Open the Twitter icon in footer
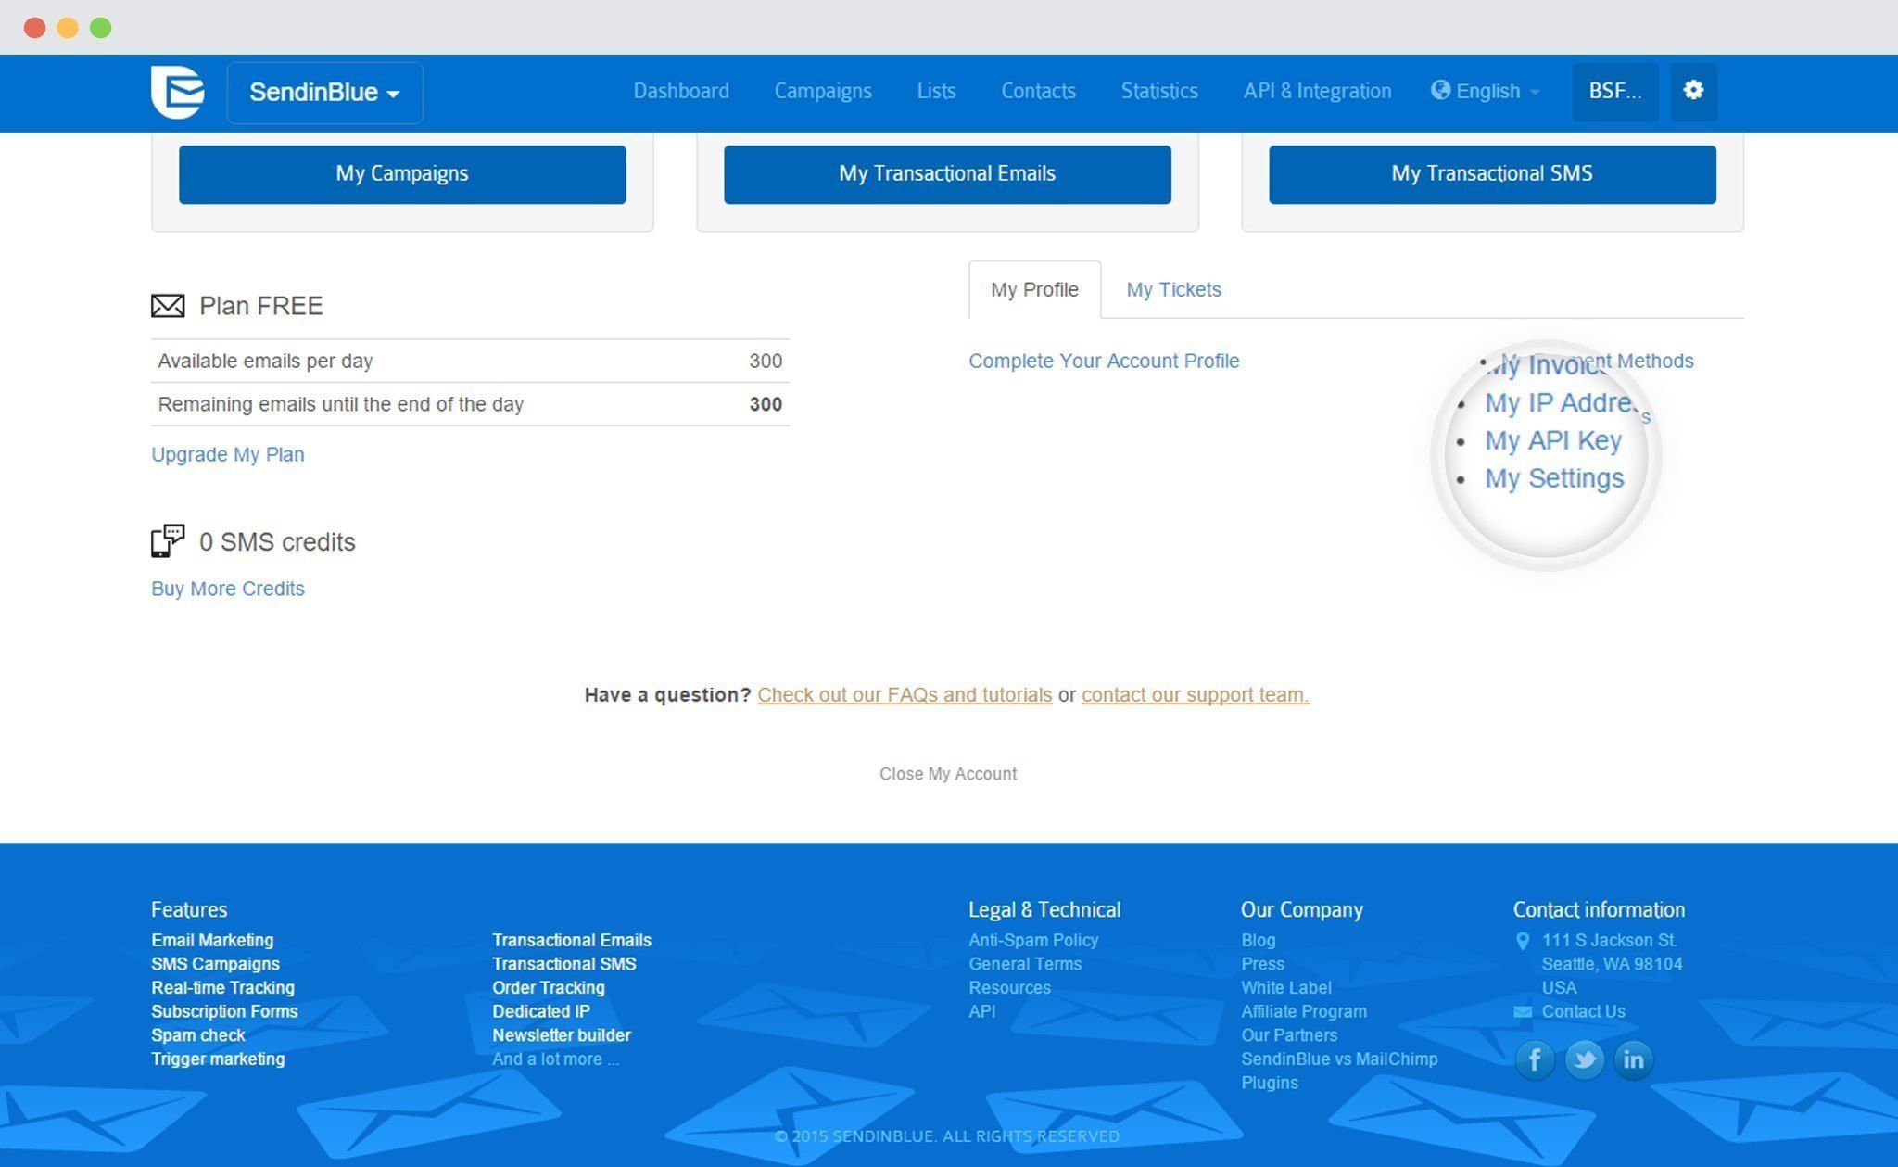Viewport: 1898px width, 1167px height. 1584,1059
